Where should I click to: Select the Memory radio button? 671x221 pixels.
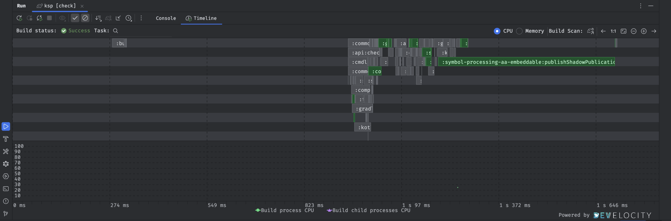click(519, 31)
